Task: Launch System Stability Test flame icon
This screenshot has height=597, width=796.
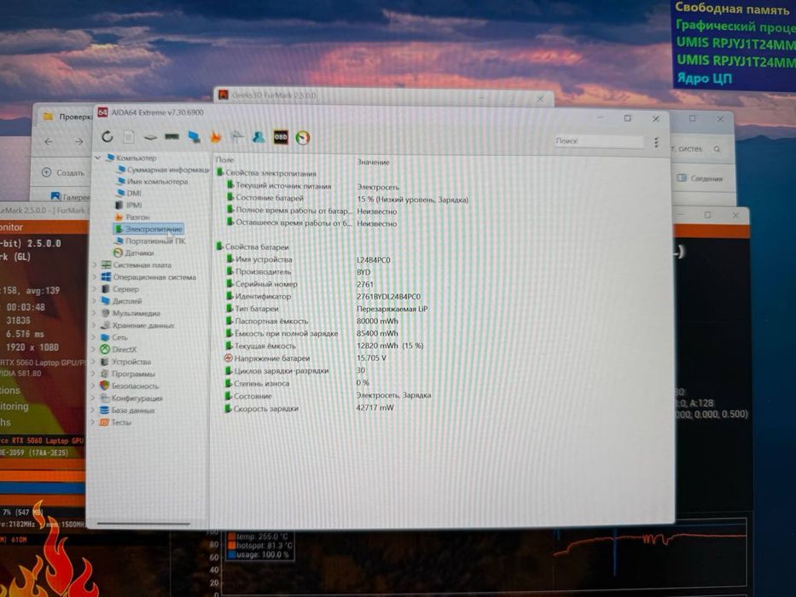Action: (x=216, y=137)
